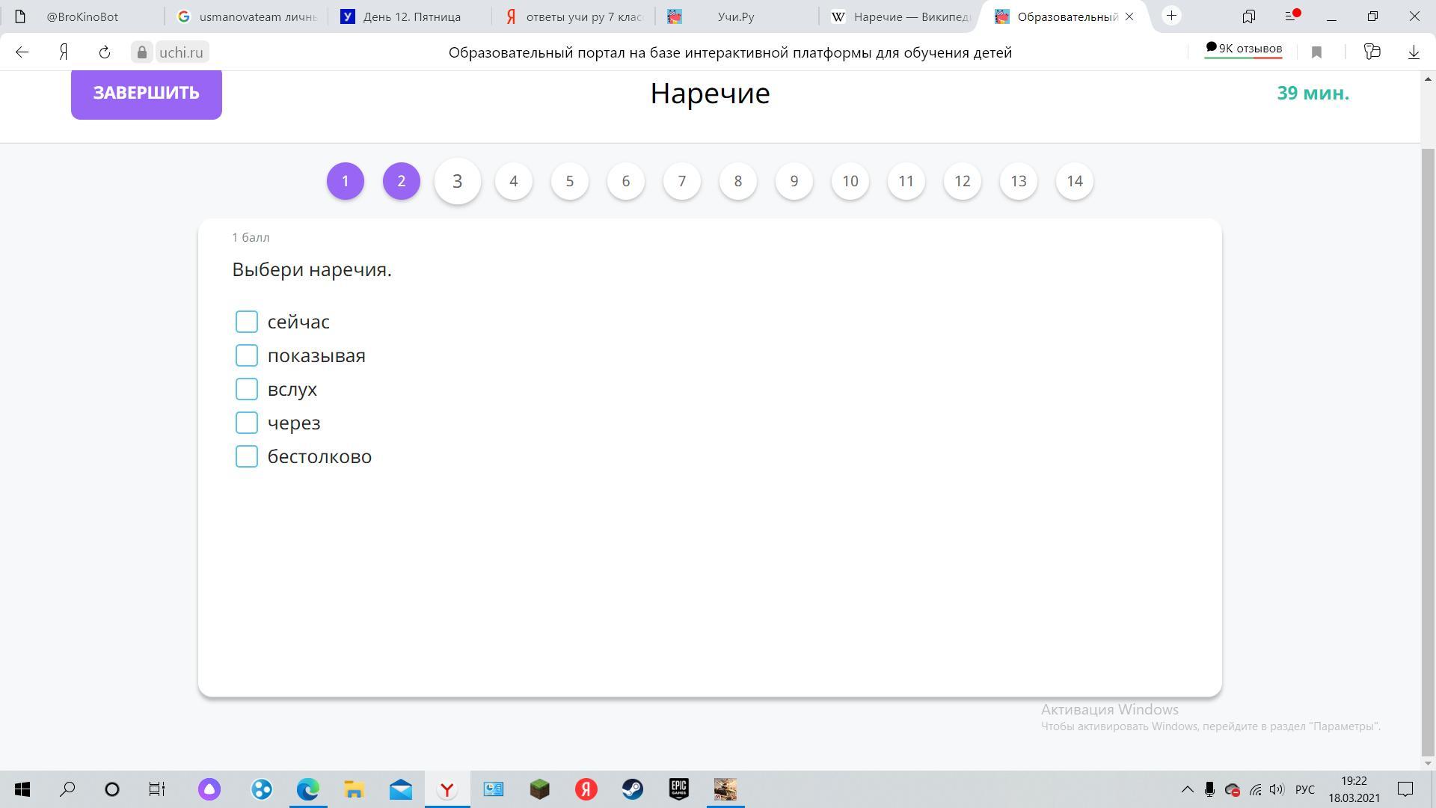Jump to question 4
This screenshot has width=1436, height=808.
[x=514, y=181]
